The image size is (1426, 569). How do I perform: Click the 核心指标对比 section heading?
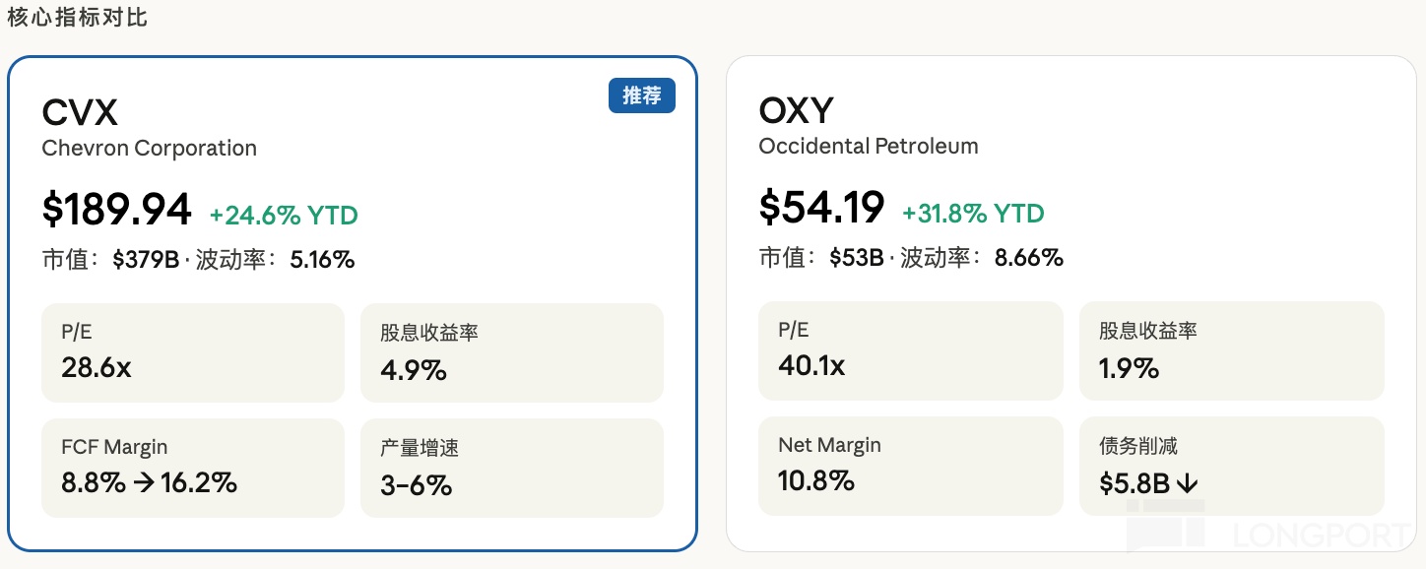(x=78, y=18)
